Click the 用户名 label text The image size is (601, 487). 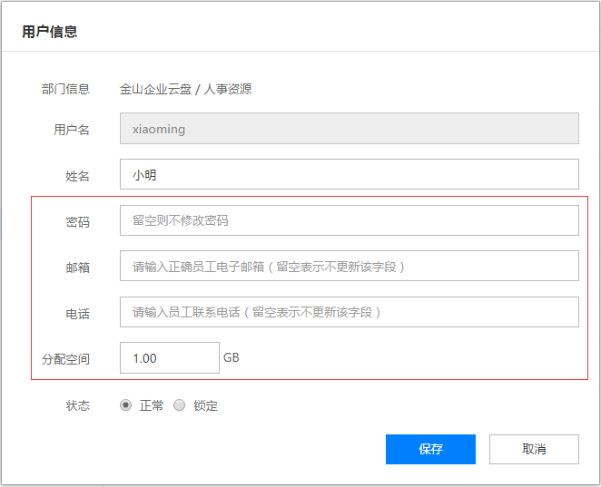tap(72, 130)
